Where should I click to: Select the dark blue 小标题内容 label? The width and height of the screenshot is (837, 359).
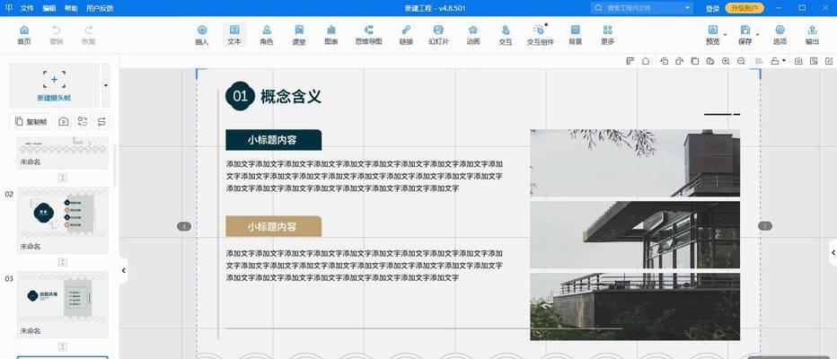tap(273, 140)
